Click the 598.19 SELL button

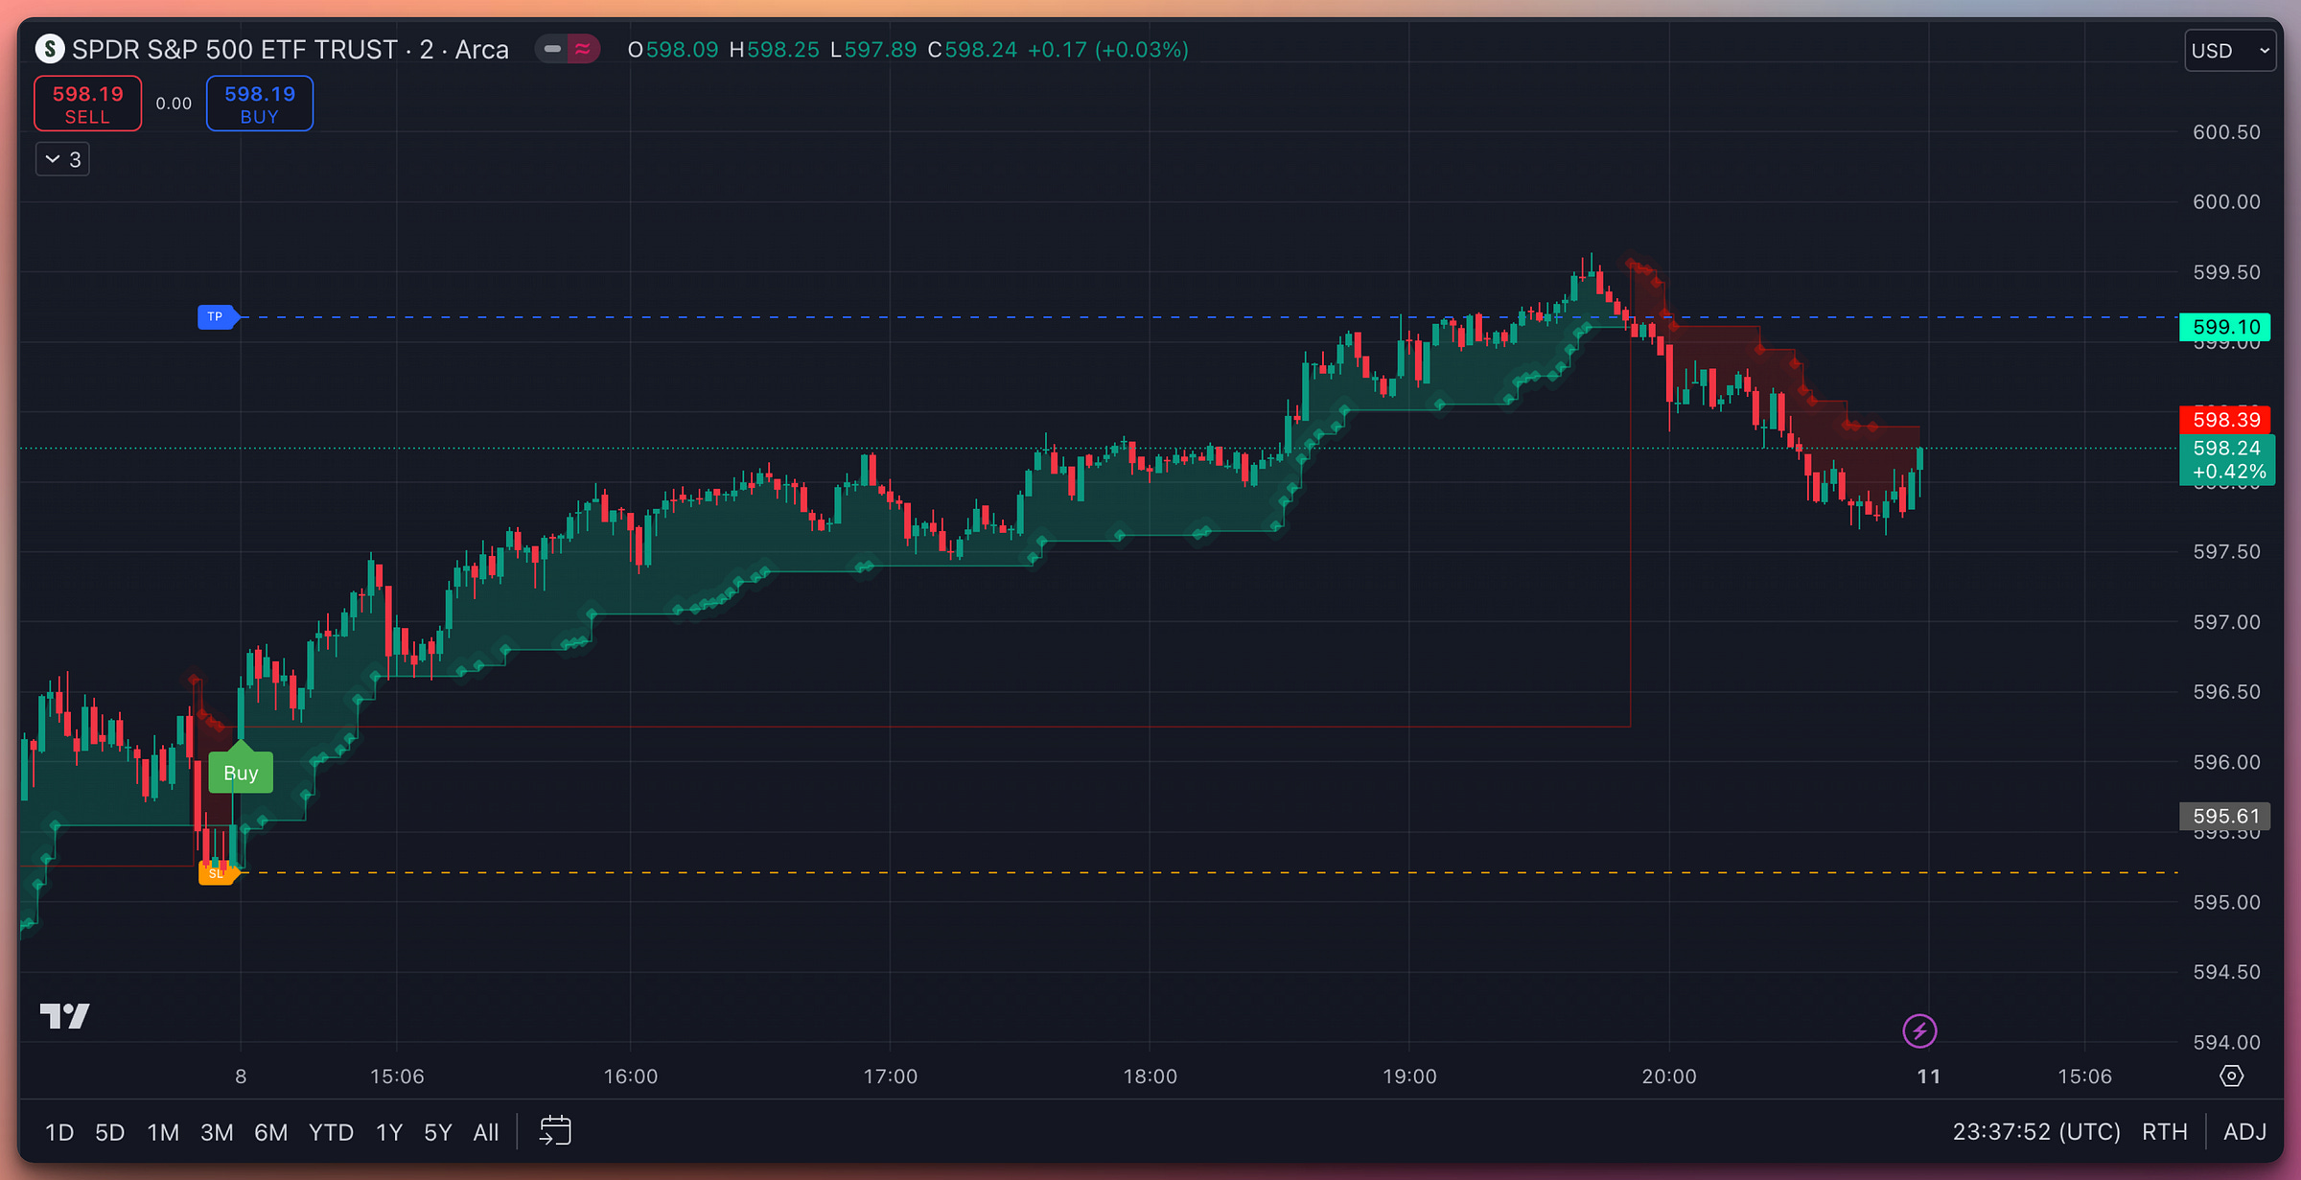[x=88, y=104]
